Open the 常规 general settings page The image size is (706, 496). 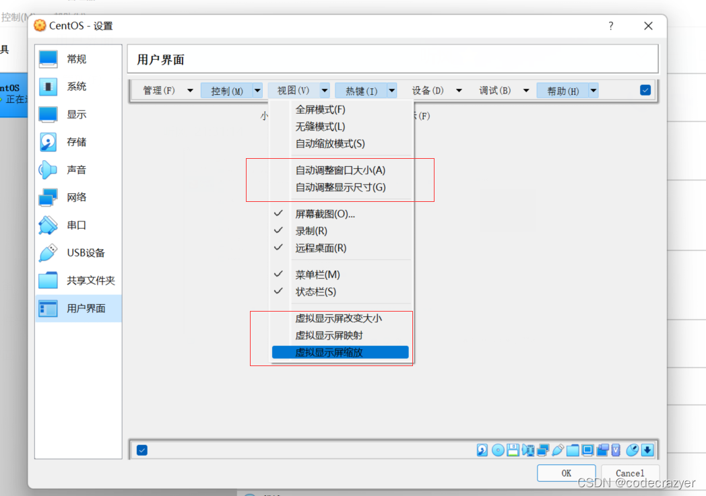click(78, 59)
